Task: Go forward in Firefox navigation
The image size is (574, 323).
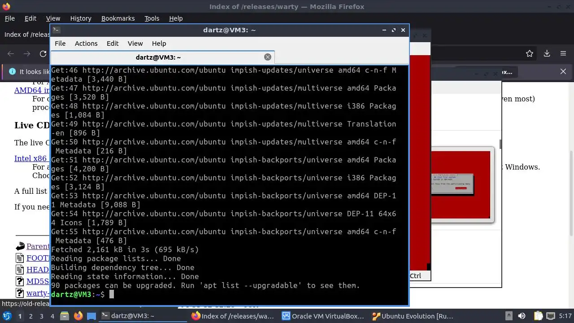Action: coord(27,54)
